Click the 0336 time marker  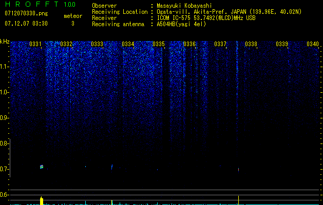pyautogui.click(x=189, y=44)
